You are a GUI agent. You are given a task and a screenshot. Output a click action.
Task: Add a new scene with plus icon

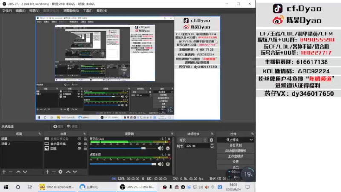click(4, 172)
